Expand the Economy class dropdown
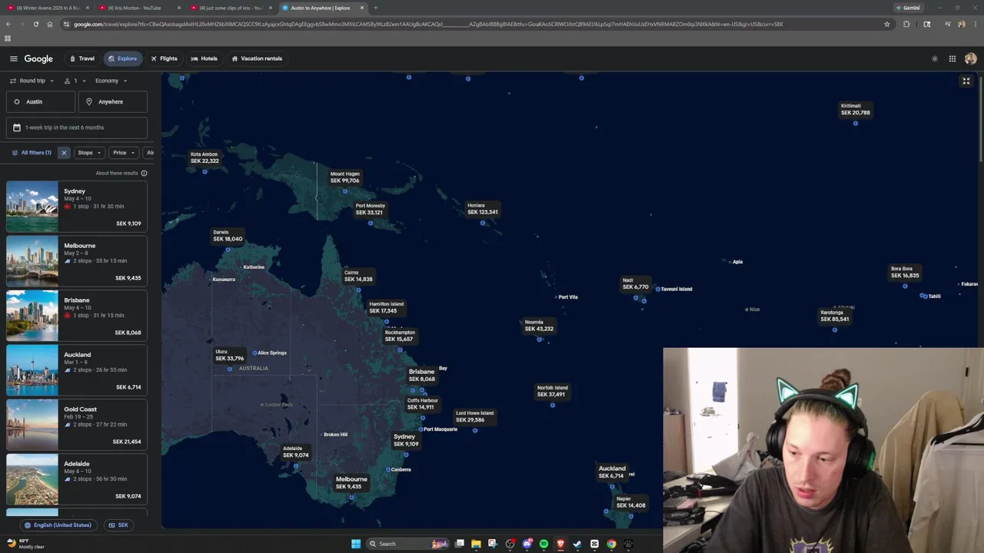 coord(111,81)
